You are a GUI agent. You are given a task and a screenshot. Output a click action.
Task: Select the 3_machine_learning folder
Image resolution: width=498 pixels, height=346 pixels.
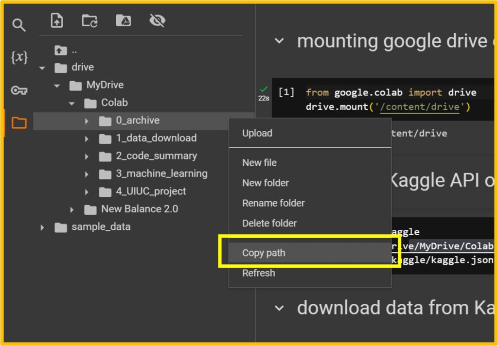pos(161,173)
